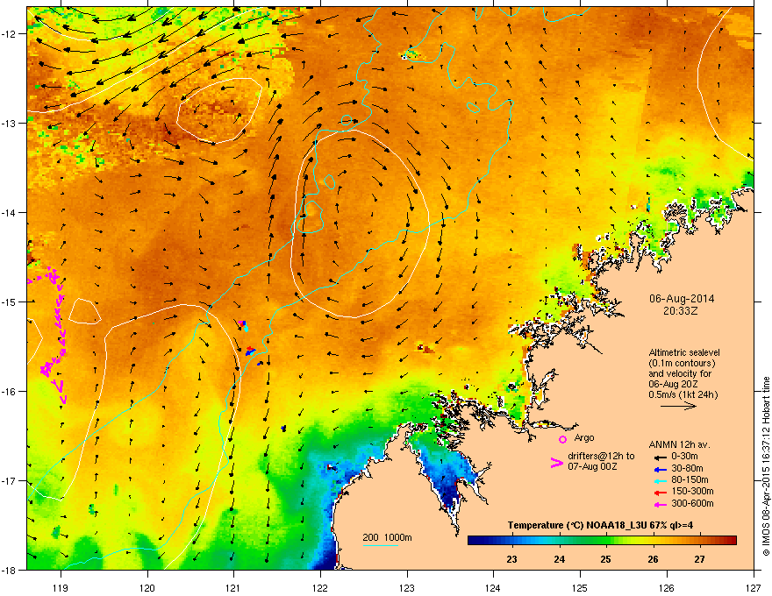
Task: Click the longitude axis label 120
Action: coord(147,587)
